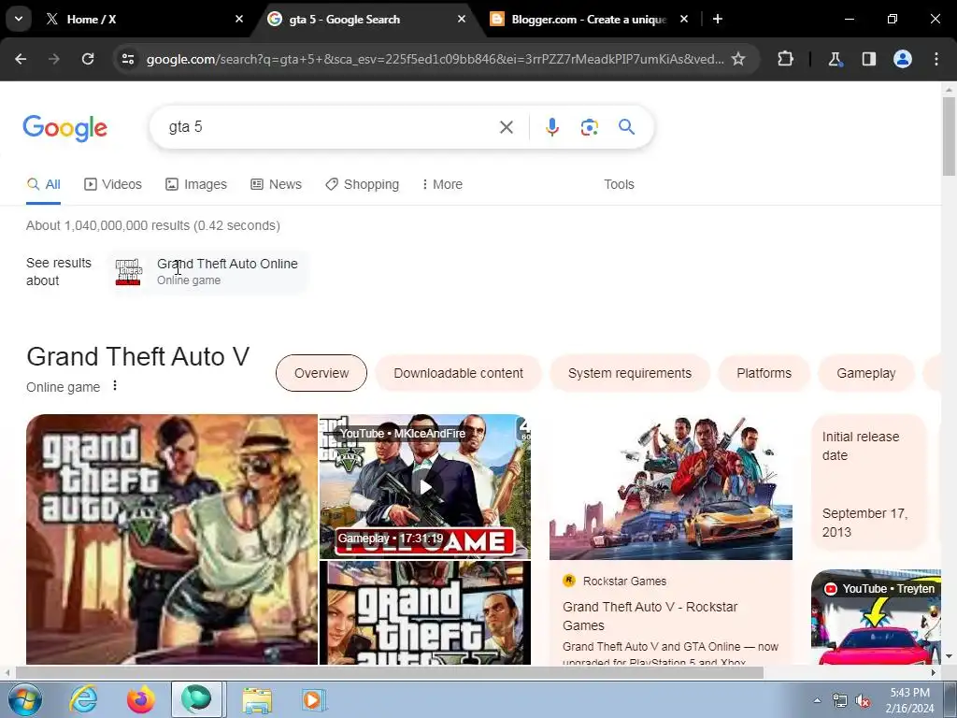The image size is (957, 718).
Task: Launch Firefox from taskbar
Action: (x=140, y=699)
